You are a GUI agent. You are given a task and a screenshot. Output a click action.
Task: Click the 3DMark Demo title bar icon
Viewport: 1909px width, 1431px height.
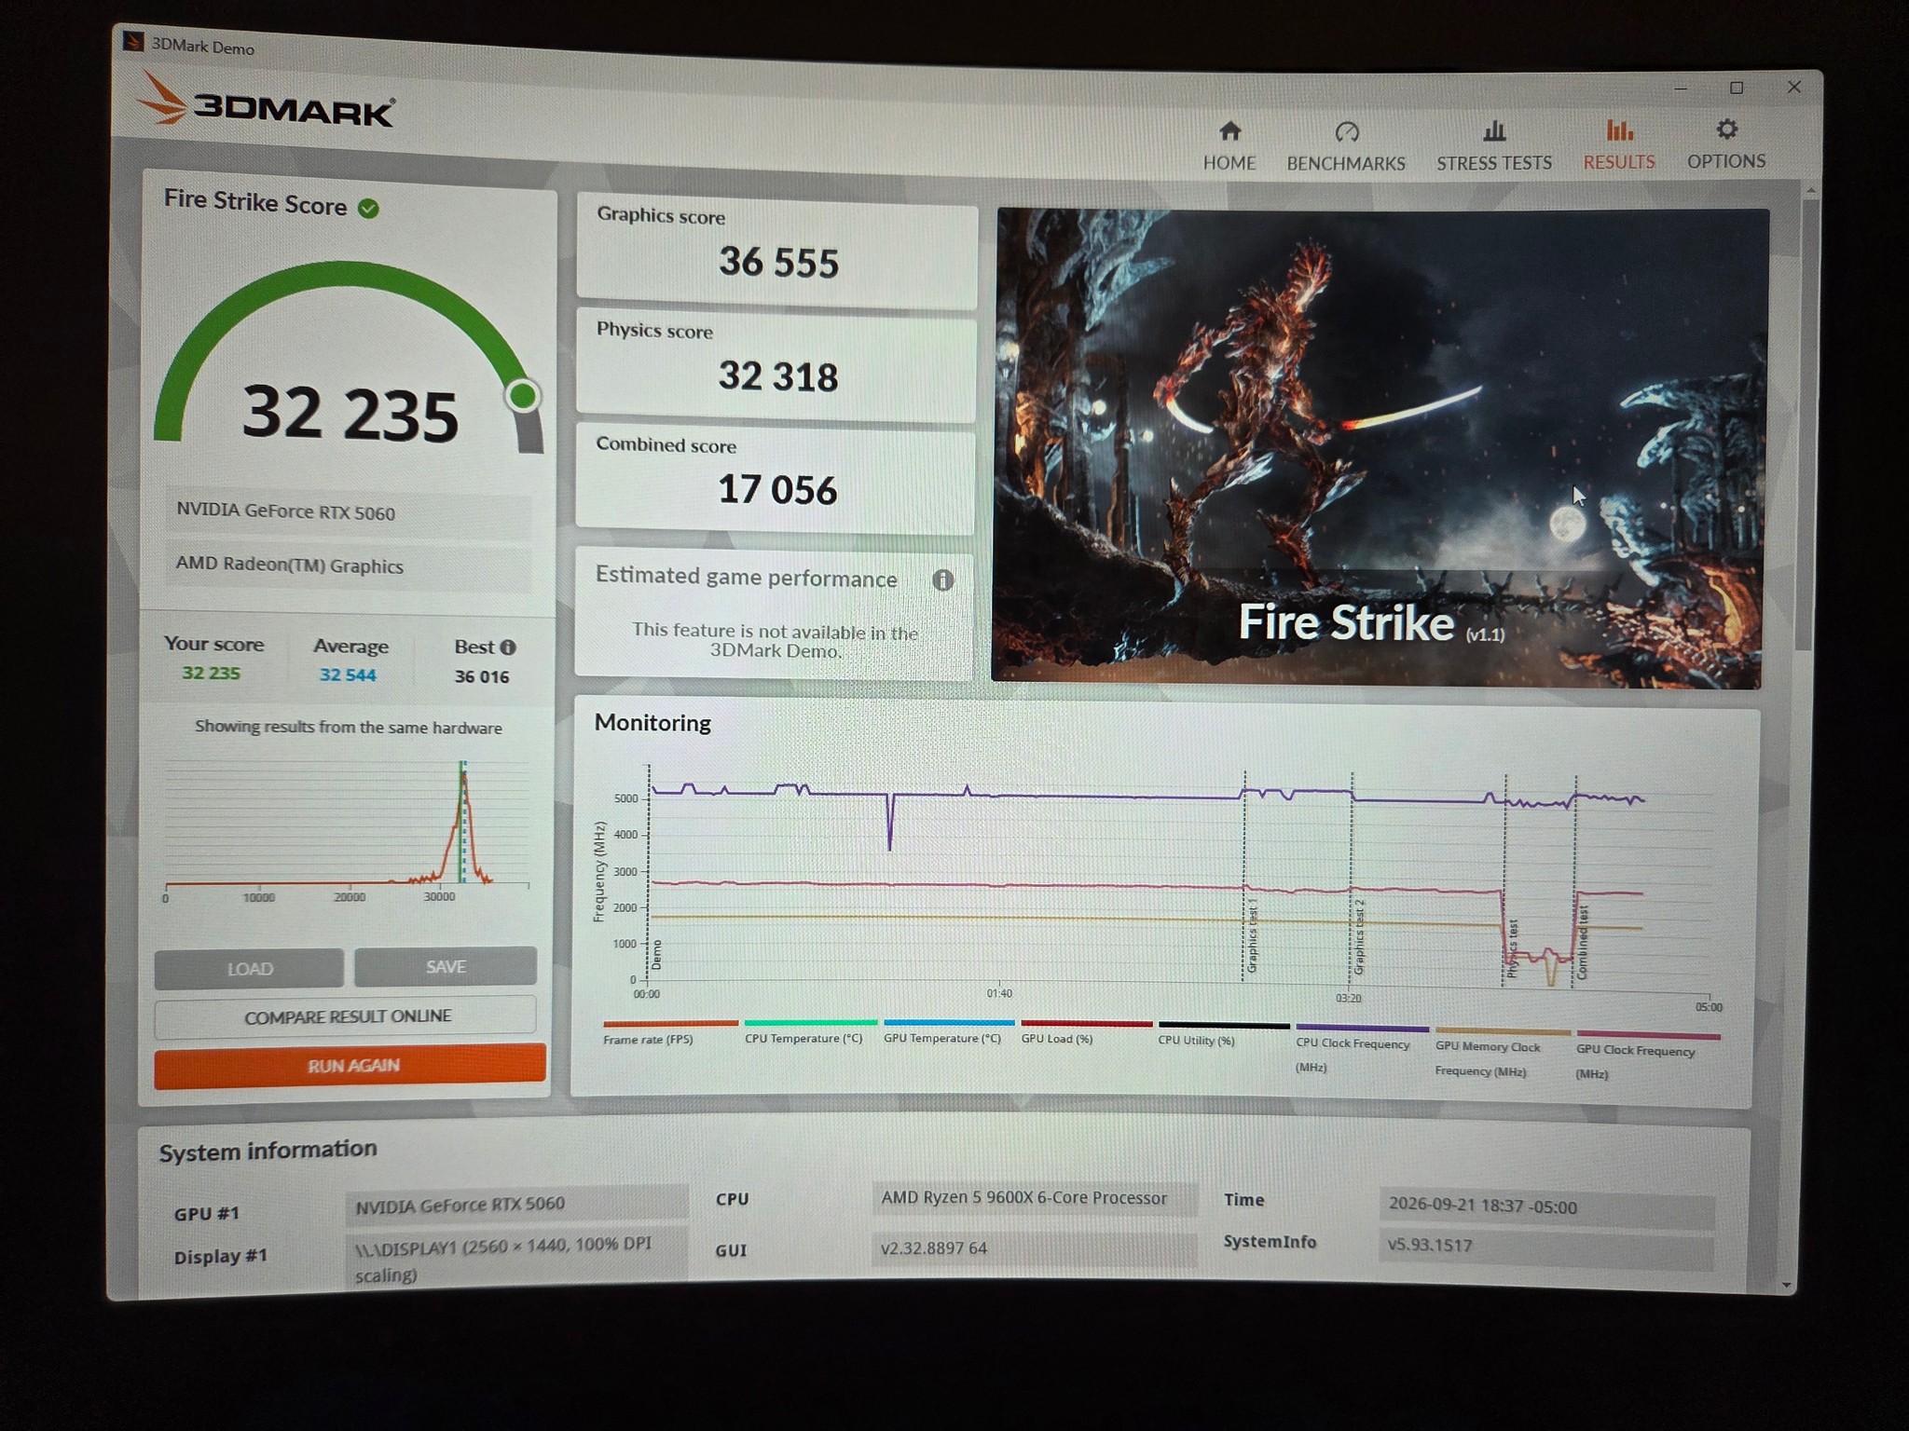coord(133,41)
